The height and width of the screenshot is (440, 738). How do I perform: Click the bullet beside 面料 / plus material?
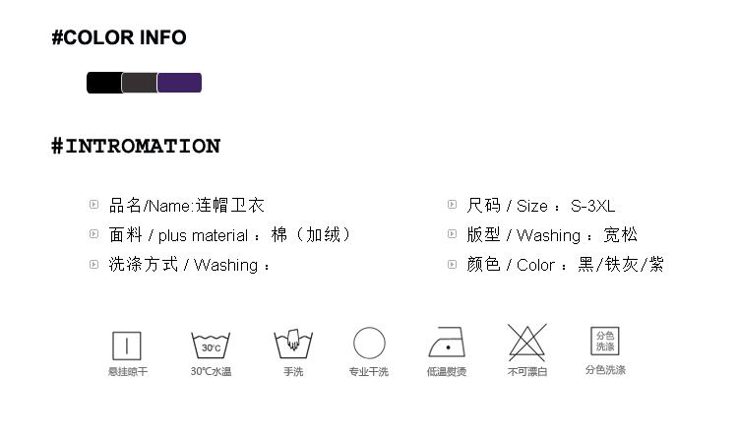coord(93,234)
